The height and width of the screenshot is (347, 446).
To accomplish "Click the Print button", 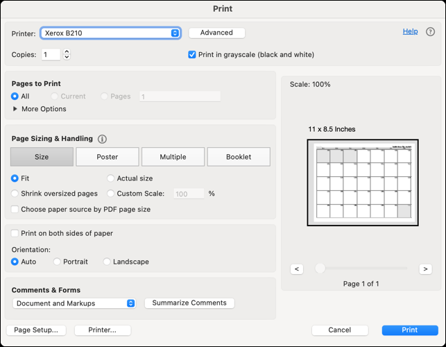I will click(x=409, y=330).
